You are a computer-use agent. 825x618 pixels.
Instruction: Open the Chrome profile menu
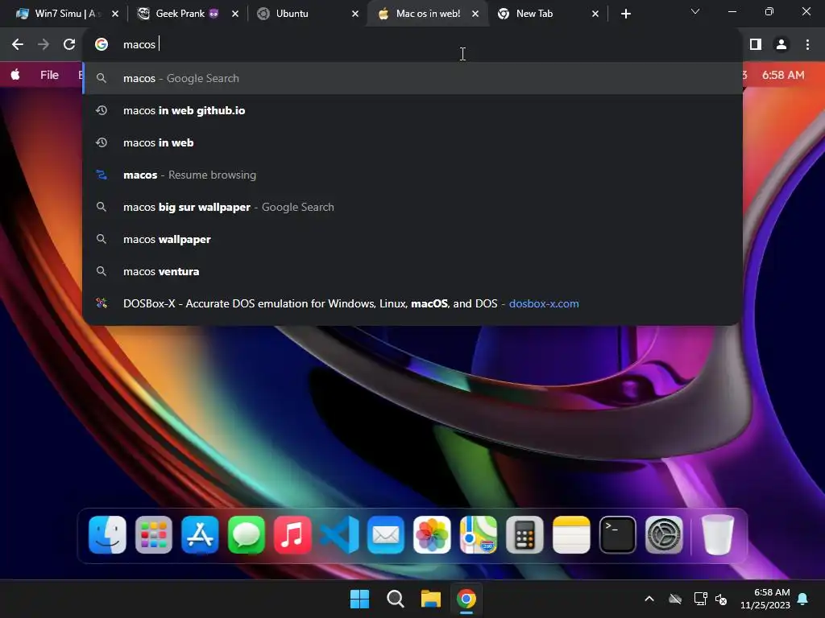(x=781, y=45)
